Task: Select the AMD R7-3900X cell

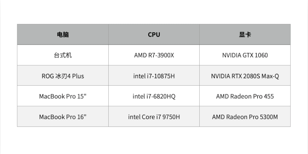Action: point(154,55)
